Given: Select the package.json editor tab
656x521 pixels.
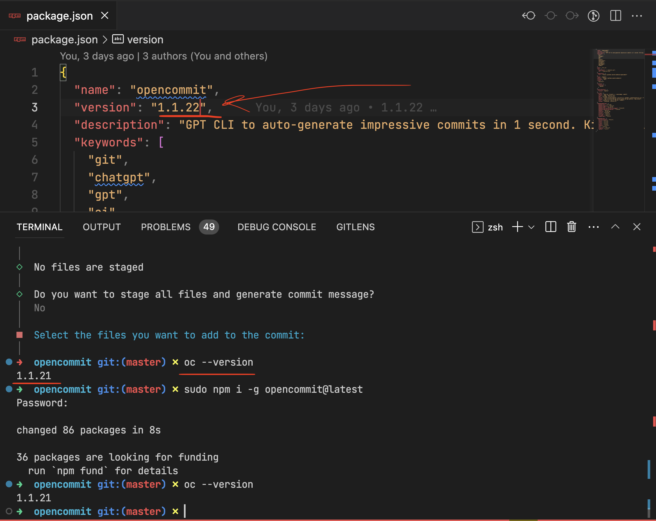Looking at the screenshot, I should pyautogui.click(x=58, y=16).
